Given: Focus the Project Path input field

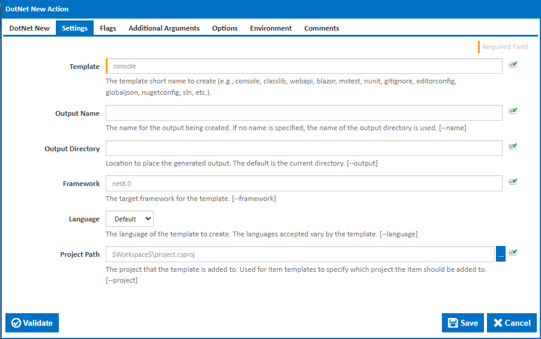Looking at the screenshot, I should coord(300,254).
